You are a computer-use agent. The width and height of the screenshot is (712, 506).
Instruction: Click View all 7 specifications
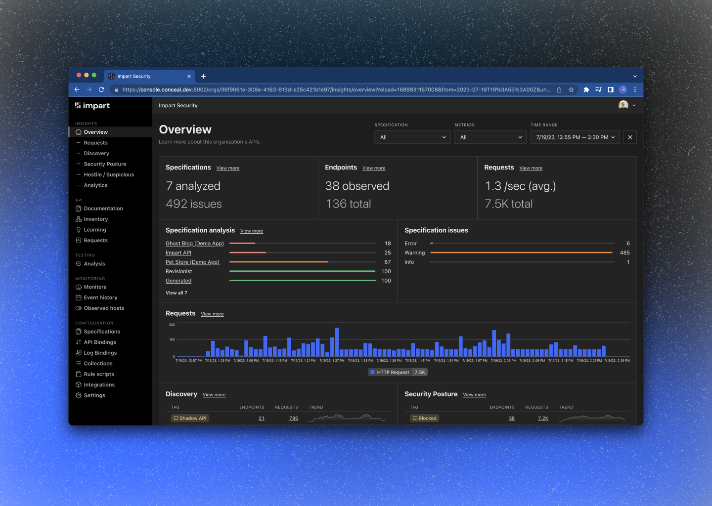(177, 293)
